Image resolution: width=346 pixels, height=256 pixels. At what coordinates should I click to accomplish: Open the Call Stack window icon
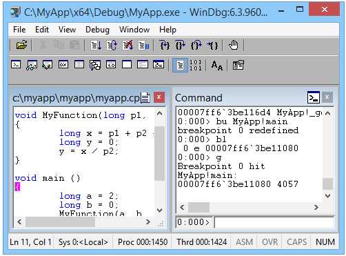pos(95,65)
